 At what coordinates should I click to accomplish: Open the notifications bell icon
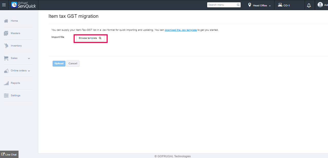pyautogui.click(x=309, y=5)
